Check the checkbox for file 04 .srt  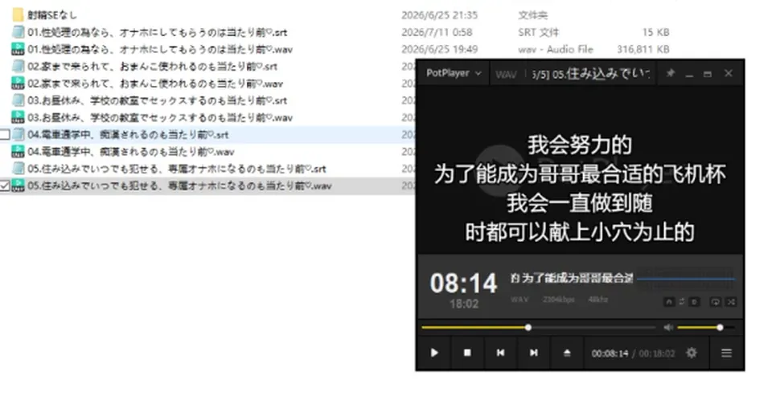coord(5,134)
